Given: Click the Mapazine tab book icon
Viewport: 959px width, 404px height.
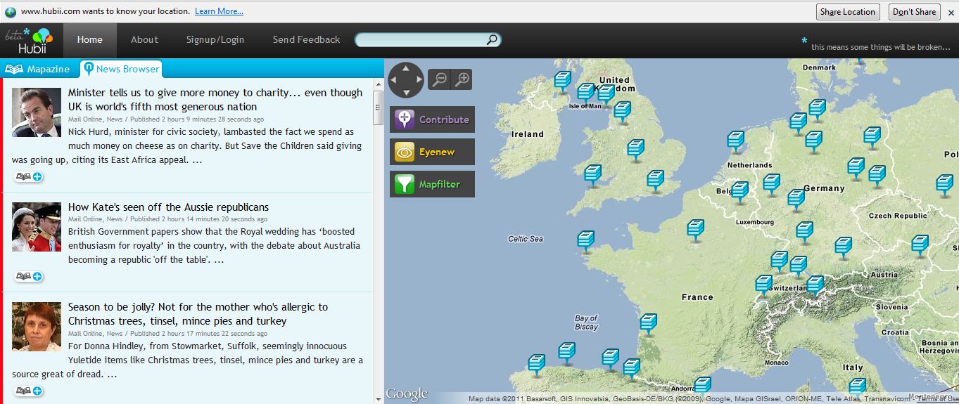Looking at the screenshot, I should pos(14,69).
